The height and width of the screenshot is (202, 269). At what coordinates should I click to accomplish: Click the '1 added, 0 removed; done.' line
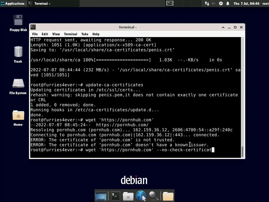[x=63, y=105]
